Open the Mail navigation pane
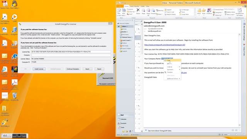Image resolution: width=247 pixels, height=139 pixels. (125, 115)
